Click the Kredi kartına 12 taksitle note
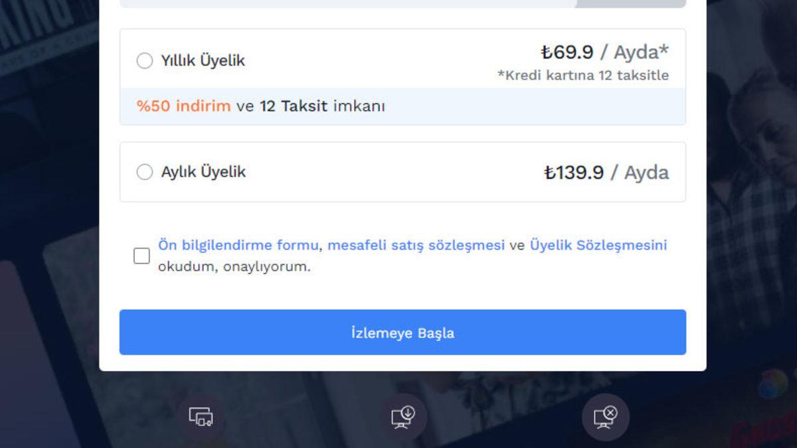Screen dimensions: 797x448 pyautogui.click(x=584, y=76)
